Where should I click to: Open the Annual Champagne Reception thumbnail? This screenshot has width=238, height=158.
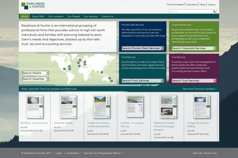(168, 107)
